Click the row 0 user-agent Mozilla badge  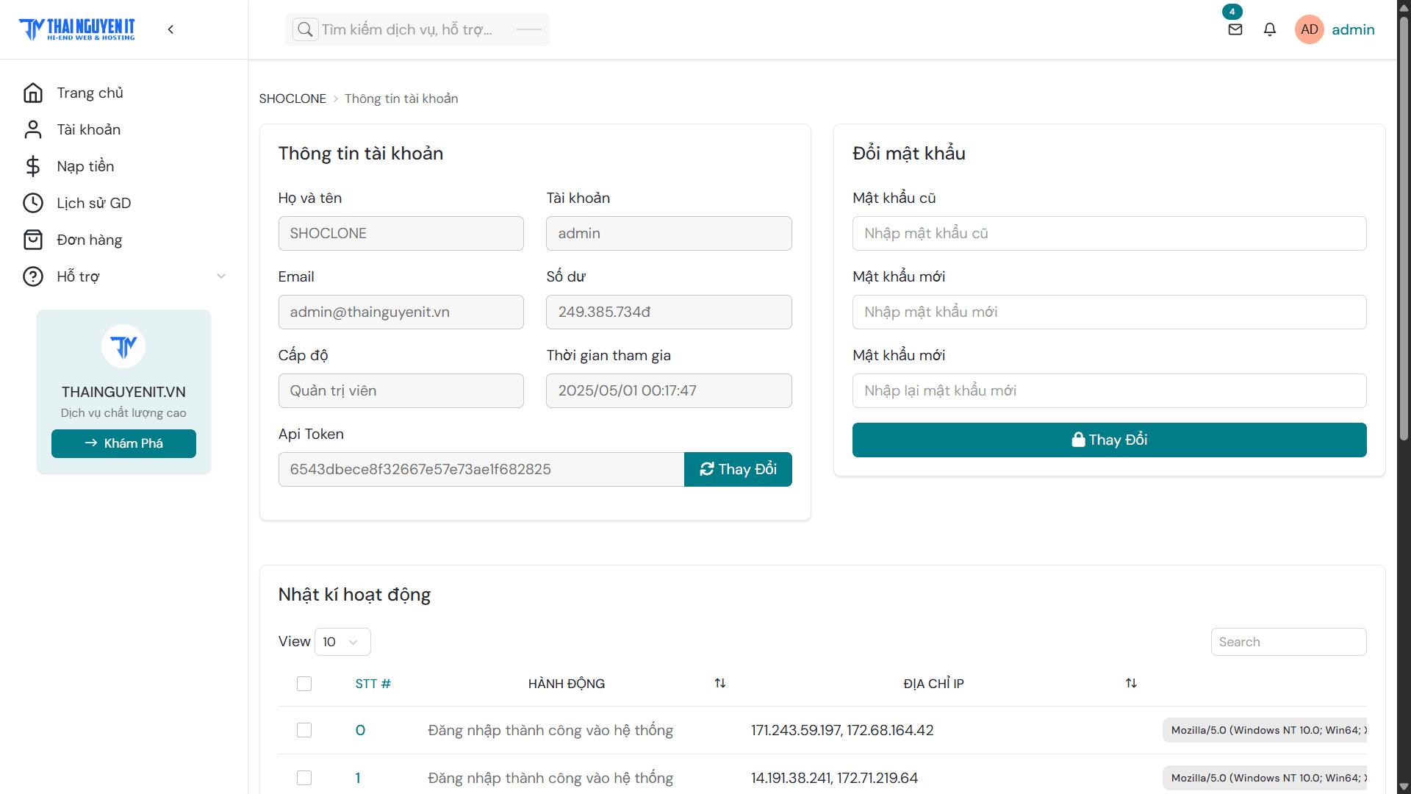(x=1265, y=730)
